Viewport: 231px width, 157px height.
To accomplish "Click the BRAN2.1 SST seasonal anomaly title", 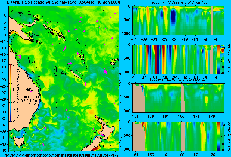I will tap(63, 2).
